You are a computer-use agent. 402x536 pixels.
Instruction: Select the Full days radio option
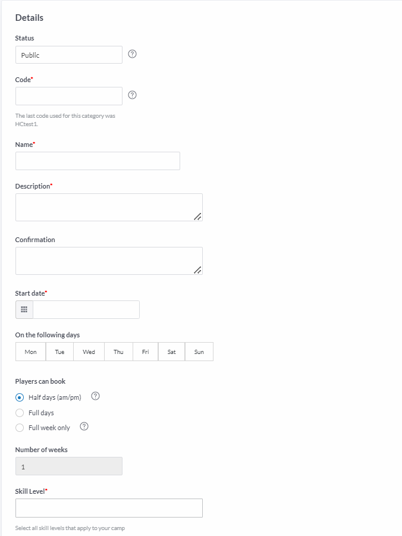click(x=20, y=413)
